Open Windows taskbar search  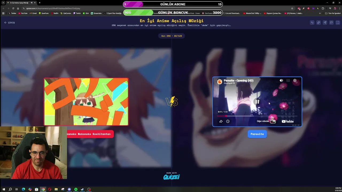[x=10, y=189]
